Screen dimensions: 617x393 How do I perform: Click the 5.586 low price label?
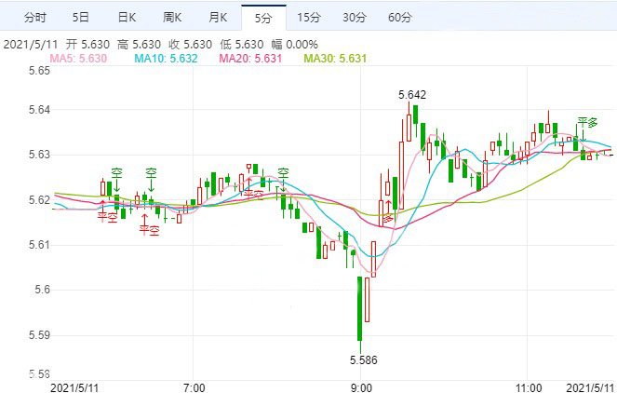363,359
